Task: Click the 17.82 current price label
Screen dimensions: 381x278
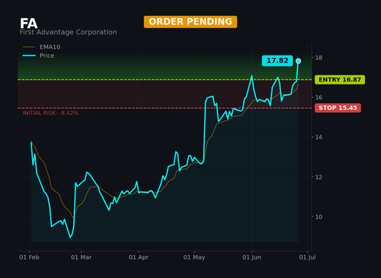Action: coord(277,61)
